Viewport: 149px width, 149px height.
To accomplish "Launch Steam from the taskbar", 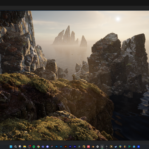I will click(116, 147).
